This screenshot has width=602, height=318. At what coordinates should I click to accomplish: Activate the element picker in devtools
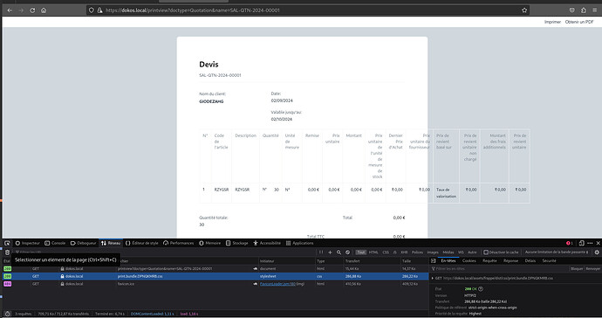(x=7, y=243)
